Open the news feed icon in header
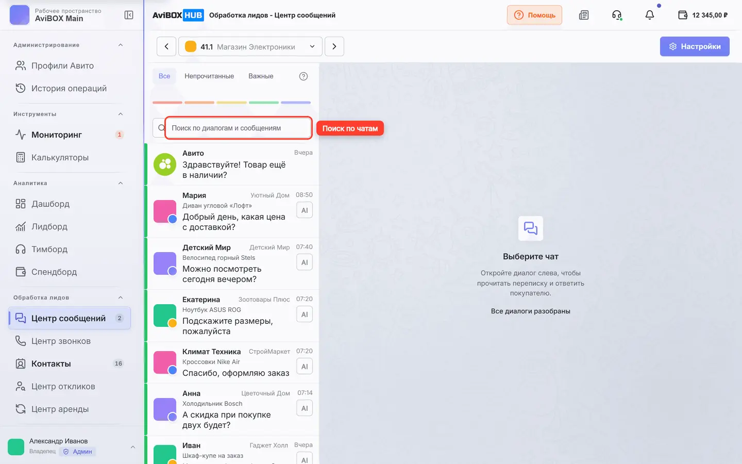This screenshot has height=464, width=742. tap(584, 15)
